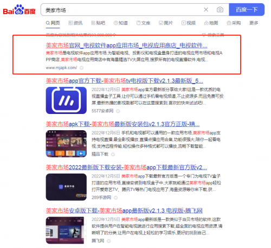Expand dropdown icon beside 精品下载
This screenshot has width=271, height=248.
click(x=113, y=154)
